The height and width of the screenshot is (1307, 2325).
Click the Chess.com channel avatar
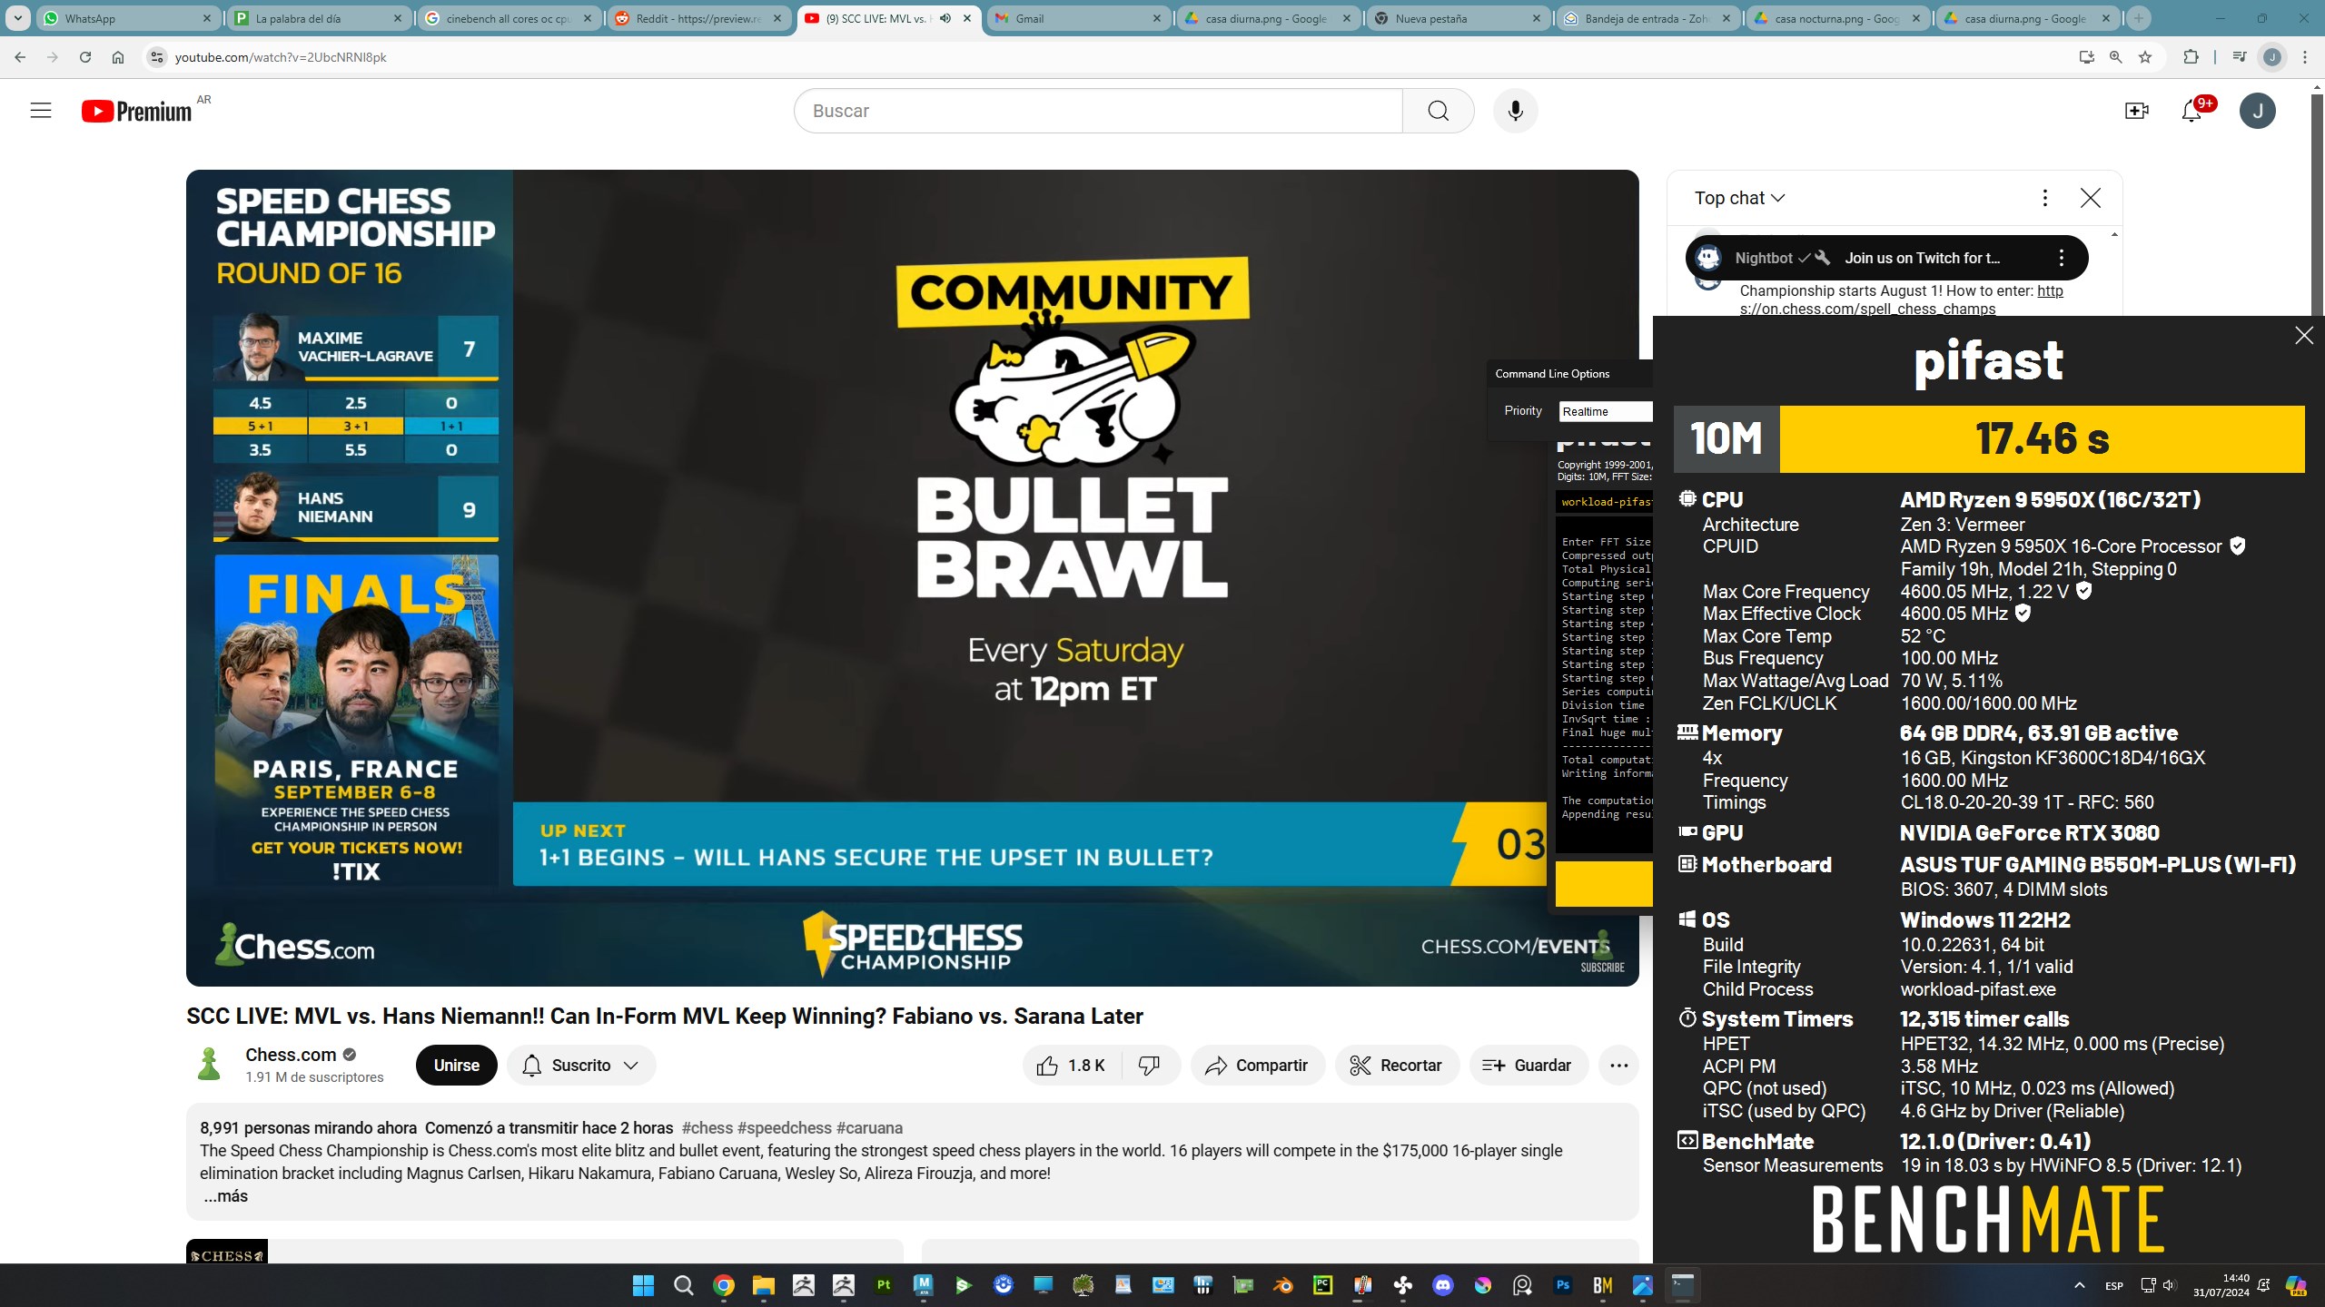[x=210, y=1065]
